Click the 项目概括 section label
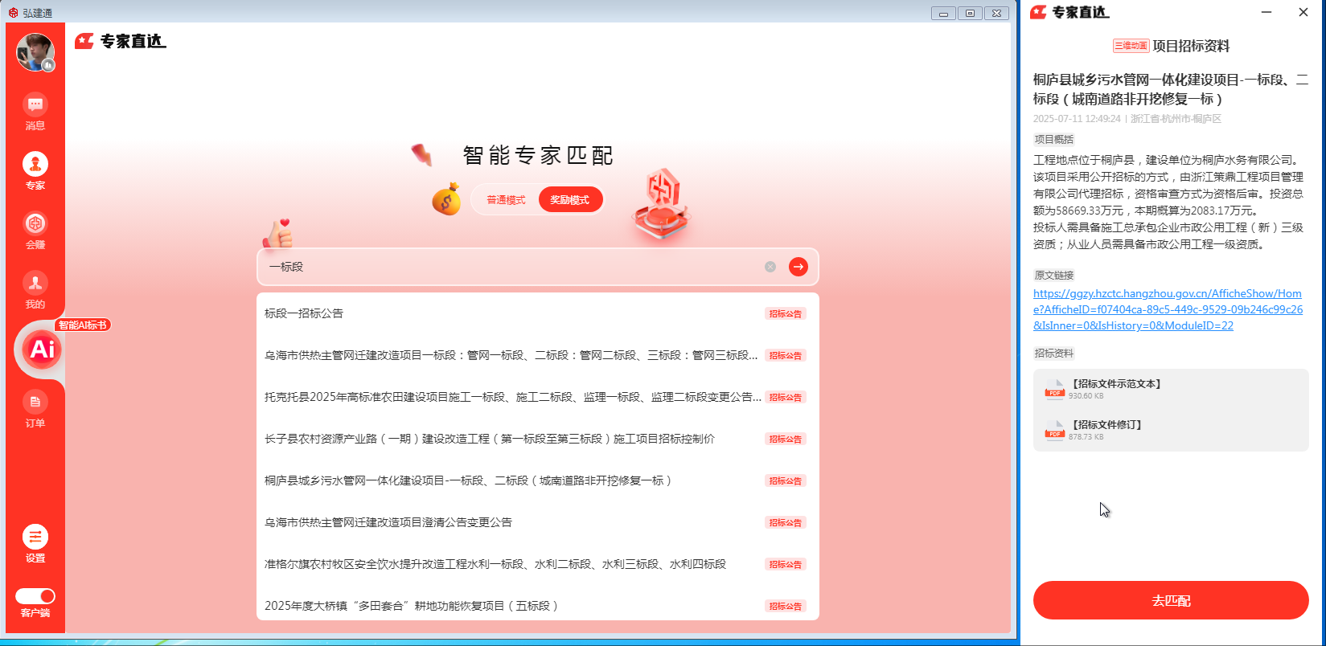1326x646 pixels. click(x=1054, y=139)
